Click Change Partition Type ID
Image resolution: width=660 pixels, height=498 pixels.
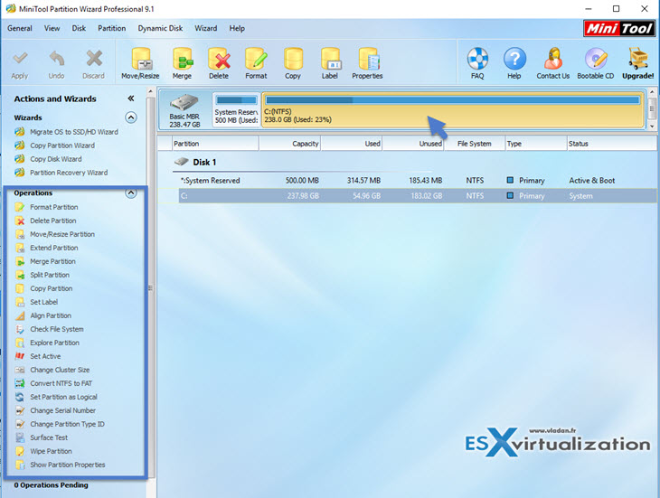(x=60, y=424)
